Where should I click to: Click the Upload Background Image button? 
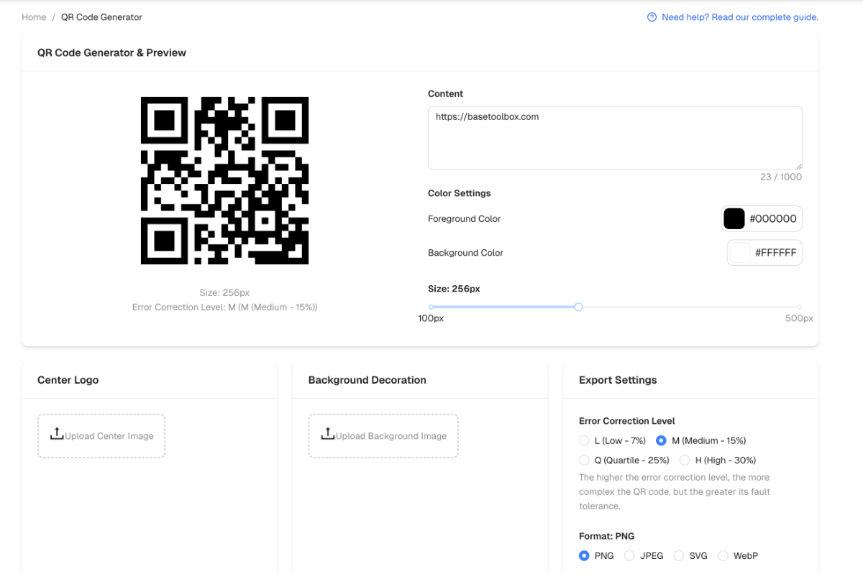pyautogui.click(x=383, y=436)
